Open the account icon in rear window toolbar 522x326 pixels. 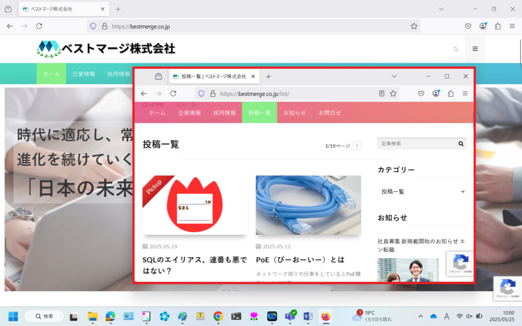[483, 26]
